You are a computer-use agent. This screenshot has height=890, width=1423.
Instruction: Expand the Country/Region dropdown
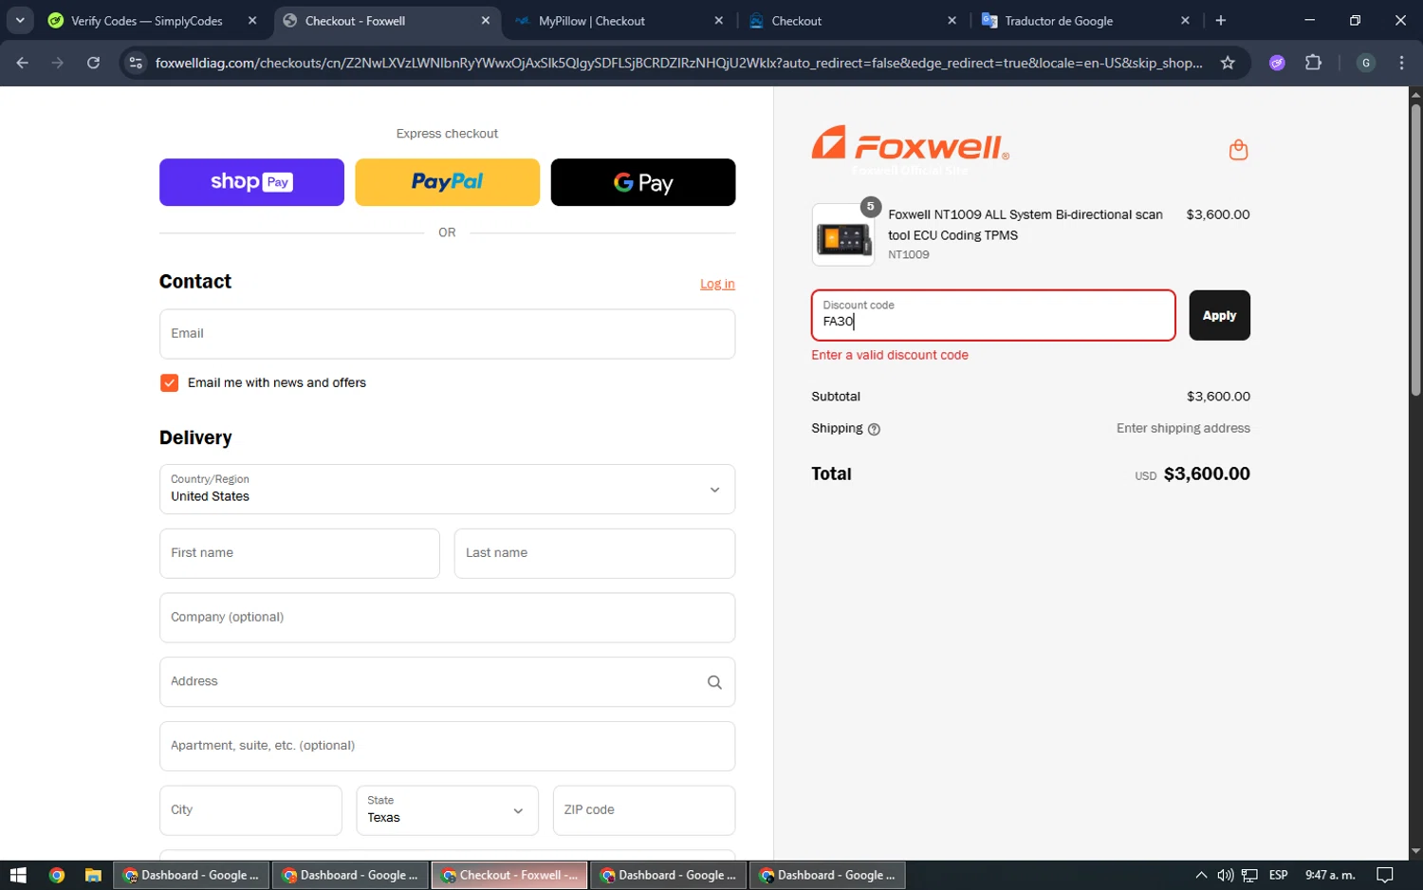(447, 490)
